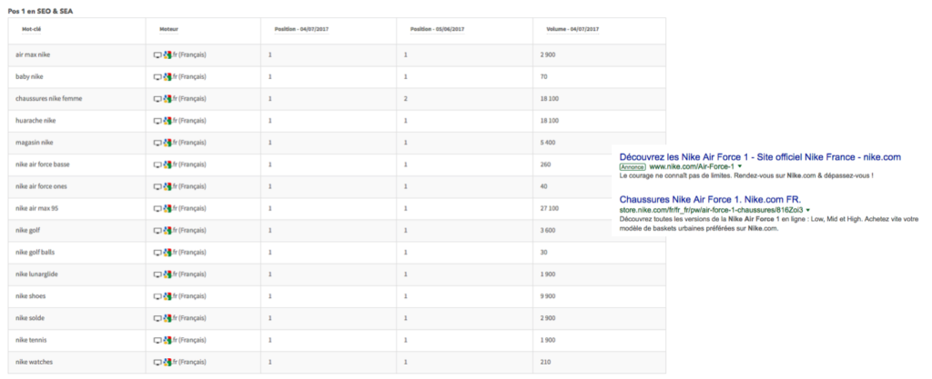932x379 pixels.
Task: Click the desktop icon in the nike air max 95 row
Action: (x=157, y=209)
